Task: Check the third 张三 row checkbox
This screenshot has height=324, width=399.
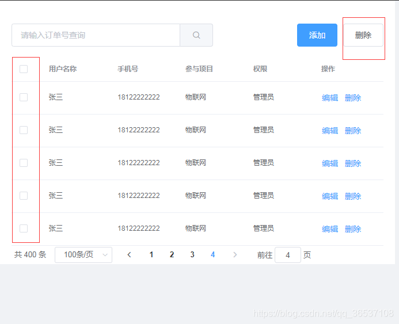Action: [x=24, y=163]
